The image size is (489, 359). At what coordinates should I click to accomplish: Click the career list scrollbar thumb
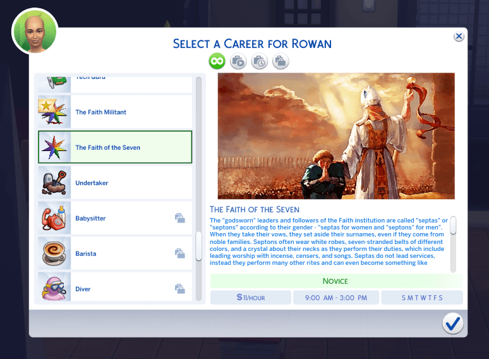198,246
